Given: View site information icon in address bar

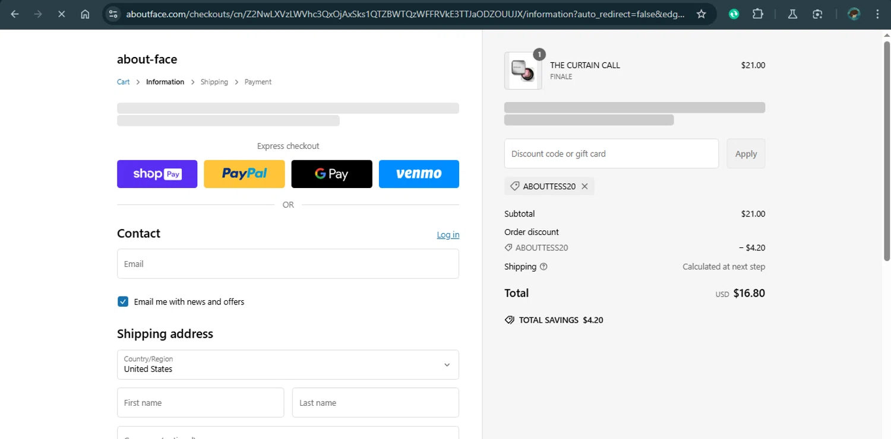Looking at the screenshot, I should [x=114, y=14].
